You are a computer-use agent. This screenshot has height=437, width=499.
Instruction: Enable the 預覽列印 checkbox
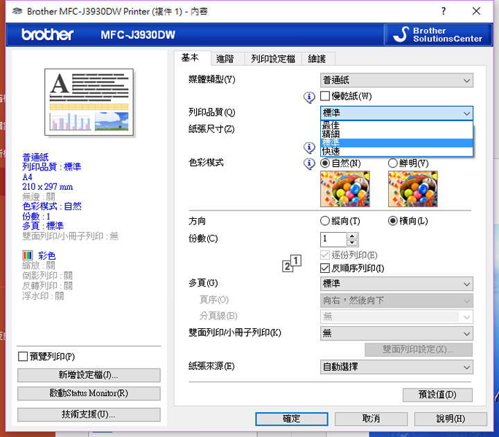coord(23,356)
